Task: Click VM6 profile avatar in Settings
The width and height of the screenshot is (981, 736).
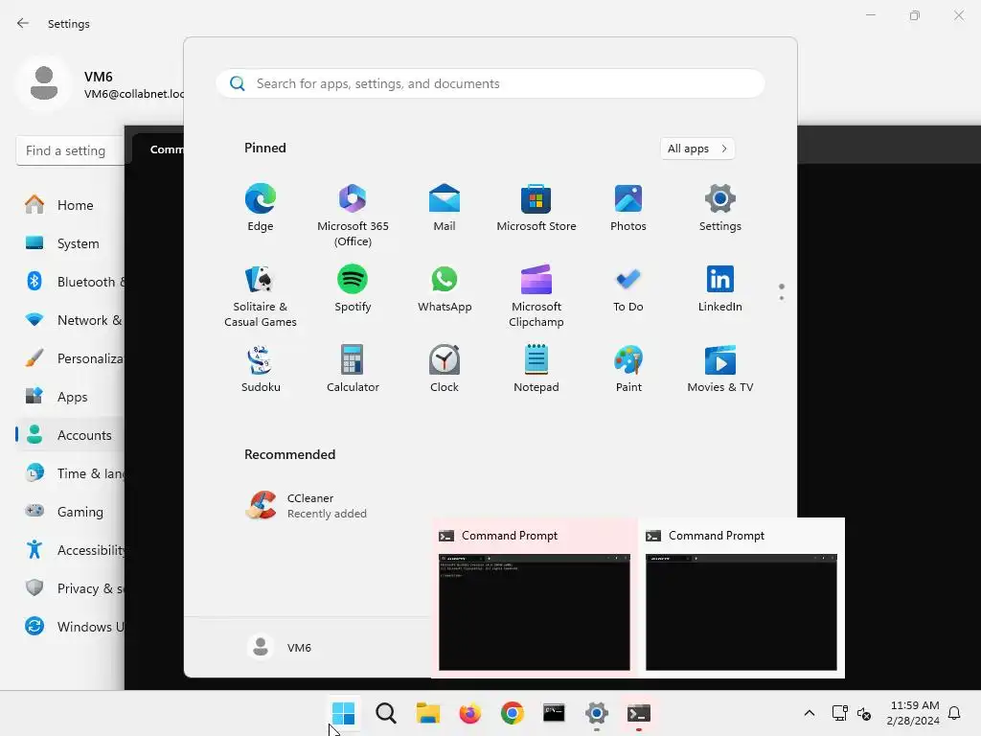Action: tap(44, 83)
